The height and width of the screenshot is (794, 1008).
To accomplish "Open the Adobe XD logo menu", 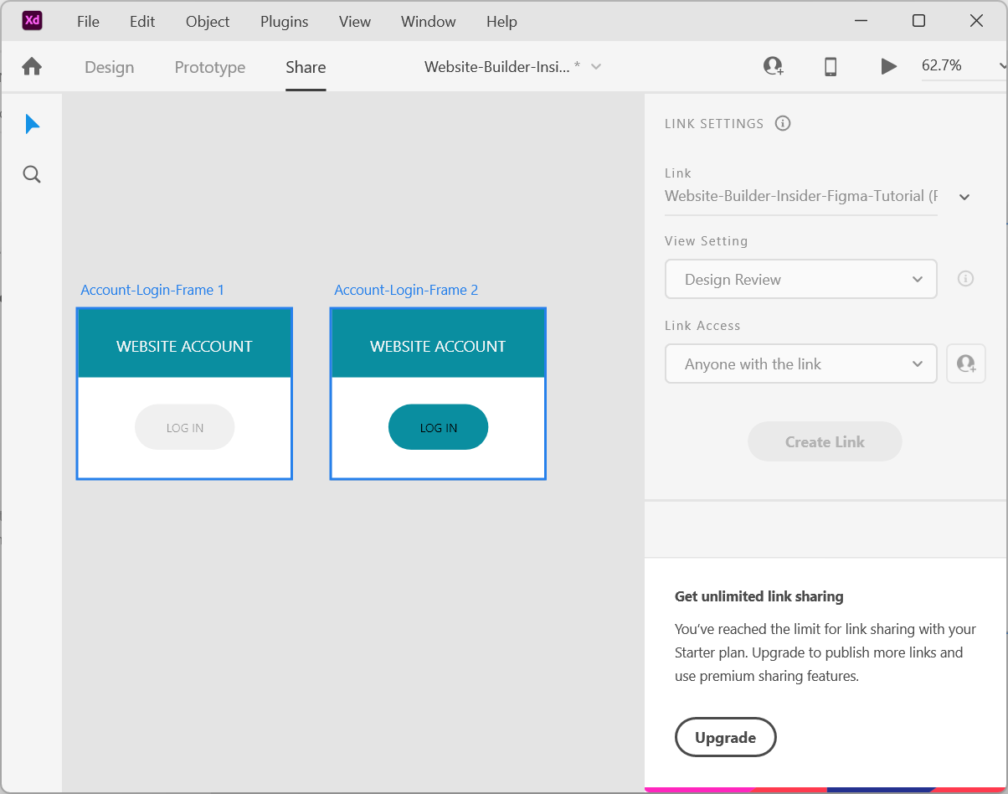I will pos(32,21).
